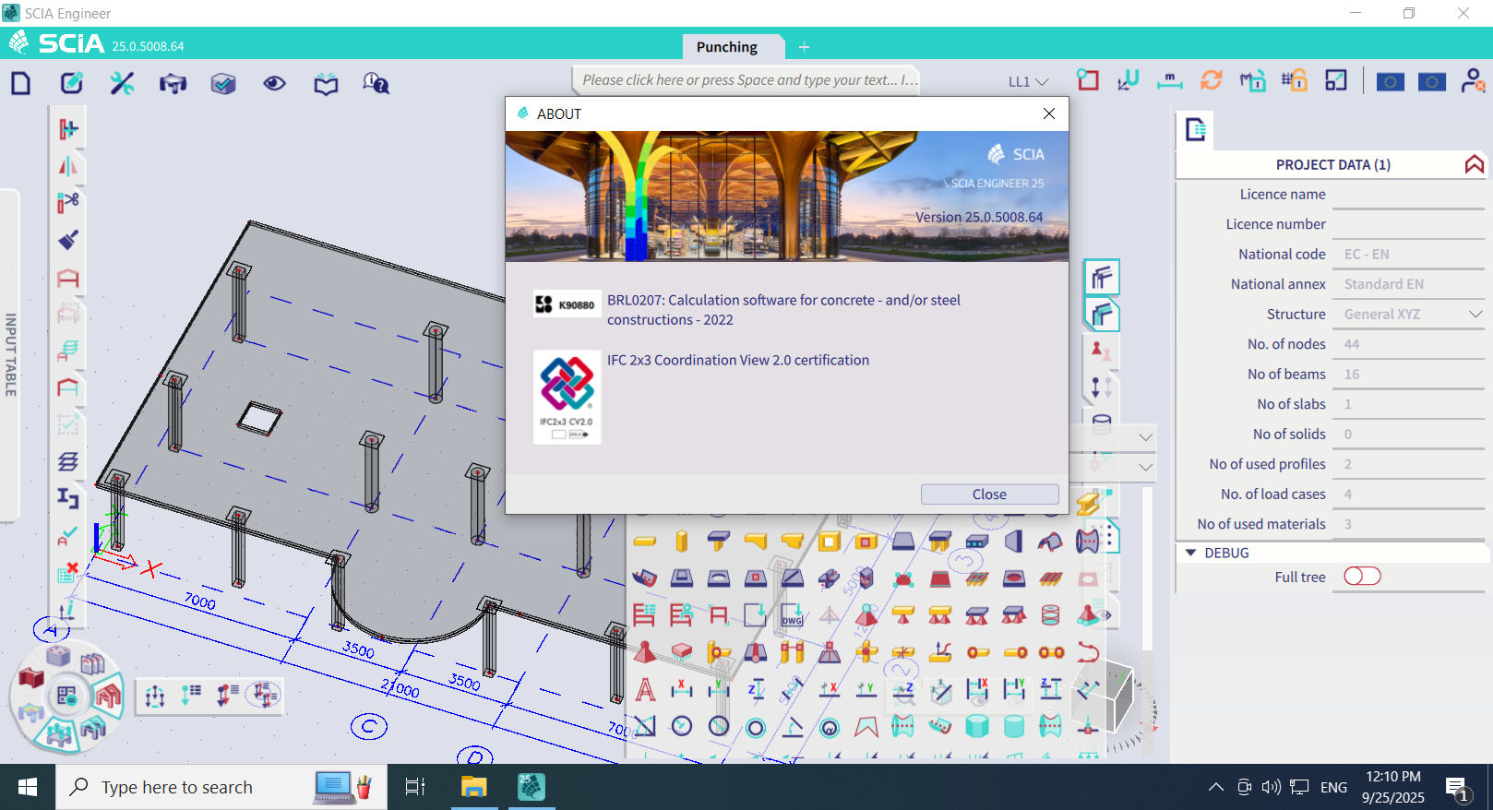This screenshot has width=1493, height=810.
Task: Toggle the first EU flag button
Action: point(1390,82)
